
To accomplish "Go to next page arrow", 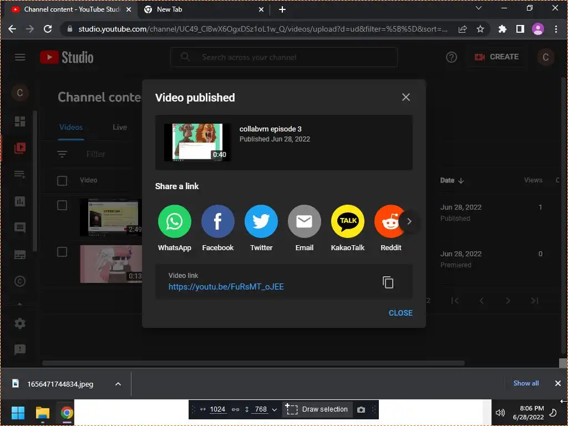I will tap(508, 301).
